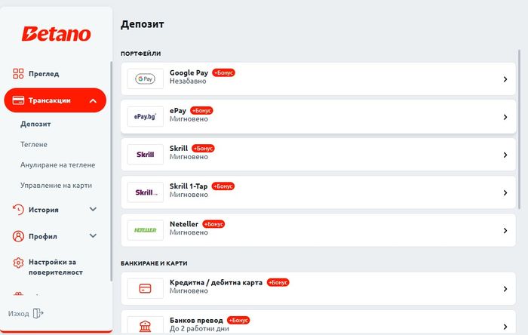Click the Незабавно text under Google Pay
Viewport: 528px width, 335px height.
tap(188, 81)
